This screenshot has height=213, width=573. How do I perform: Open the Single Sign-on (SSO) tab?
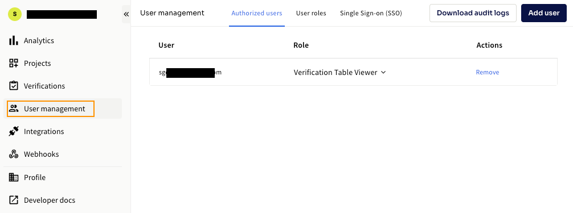371,13
